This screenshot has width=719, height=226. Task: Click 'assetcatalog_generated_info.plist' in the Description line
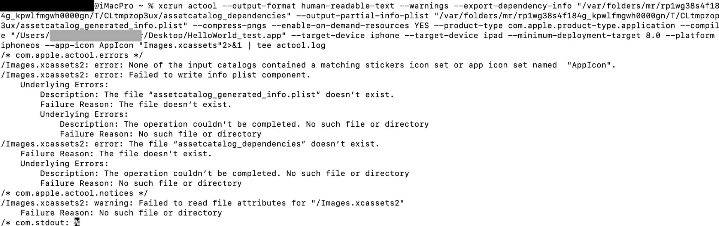click(x=234, y=94)
